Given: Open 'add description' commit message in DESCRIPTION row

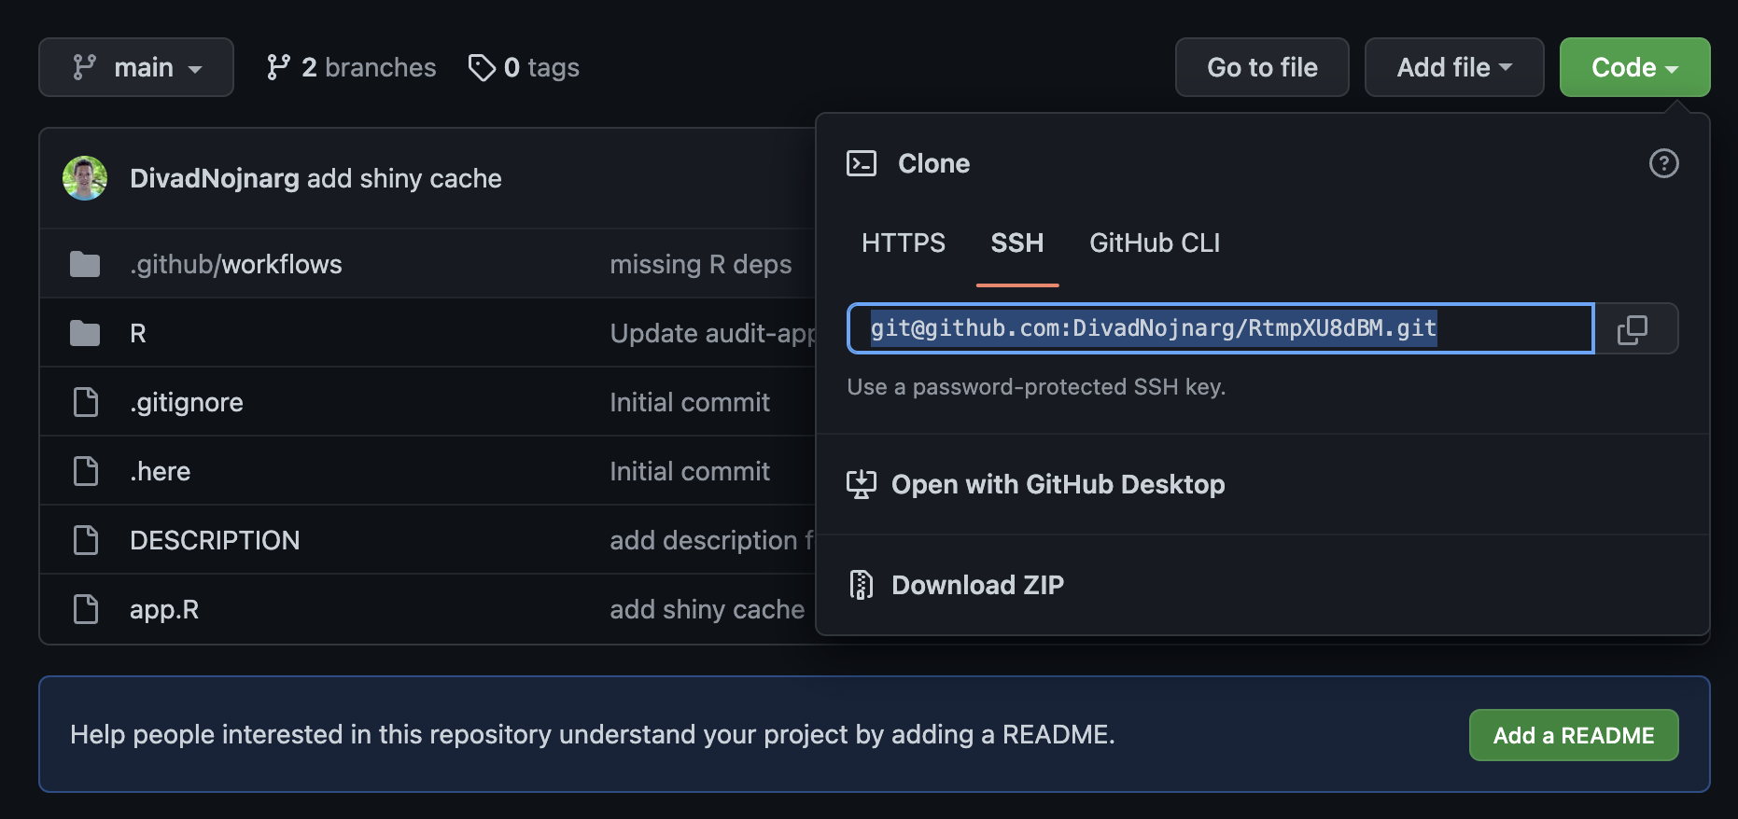Looking at the screenshot, I should (712, 540).
